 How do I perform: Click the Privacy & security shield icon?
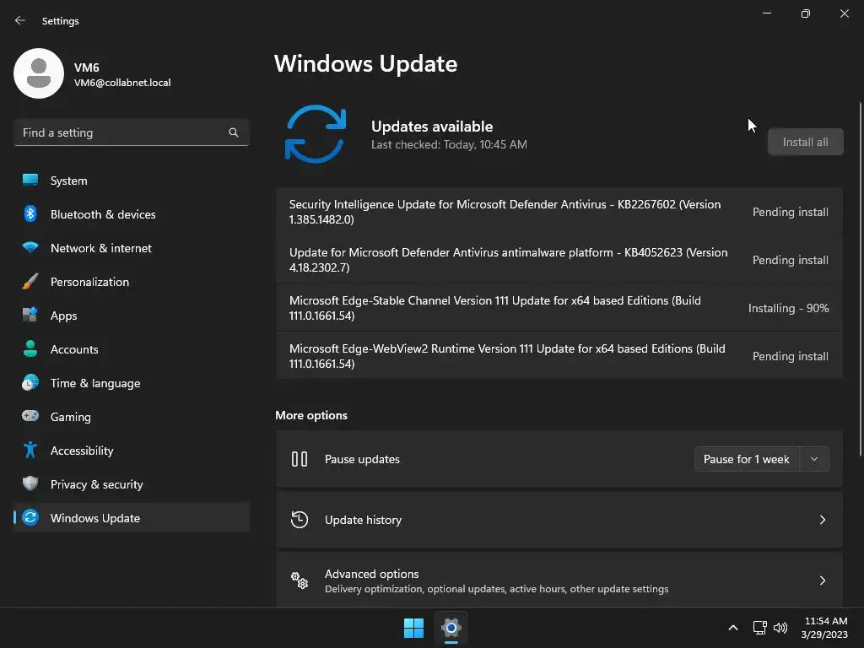coord(30,483)
